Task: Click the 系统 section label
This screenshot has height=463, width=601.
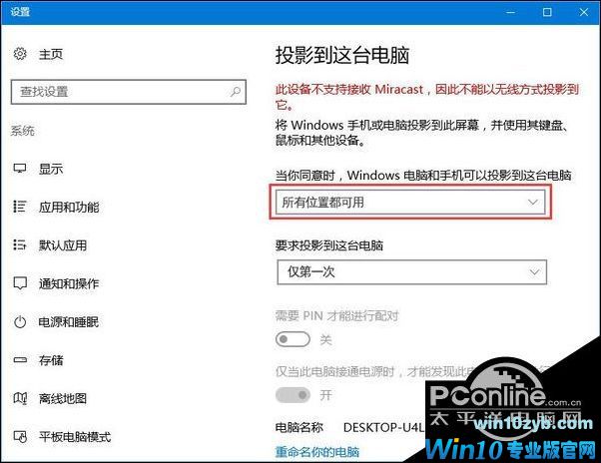Action: coord(23,131)
